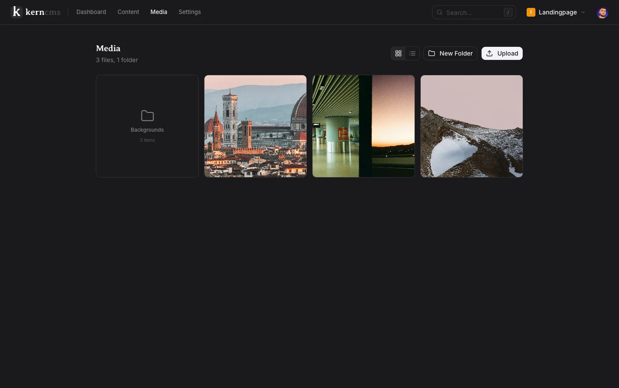Open the Content section
619x388 pixels.
[x=128, y=12]
